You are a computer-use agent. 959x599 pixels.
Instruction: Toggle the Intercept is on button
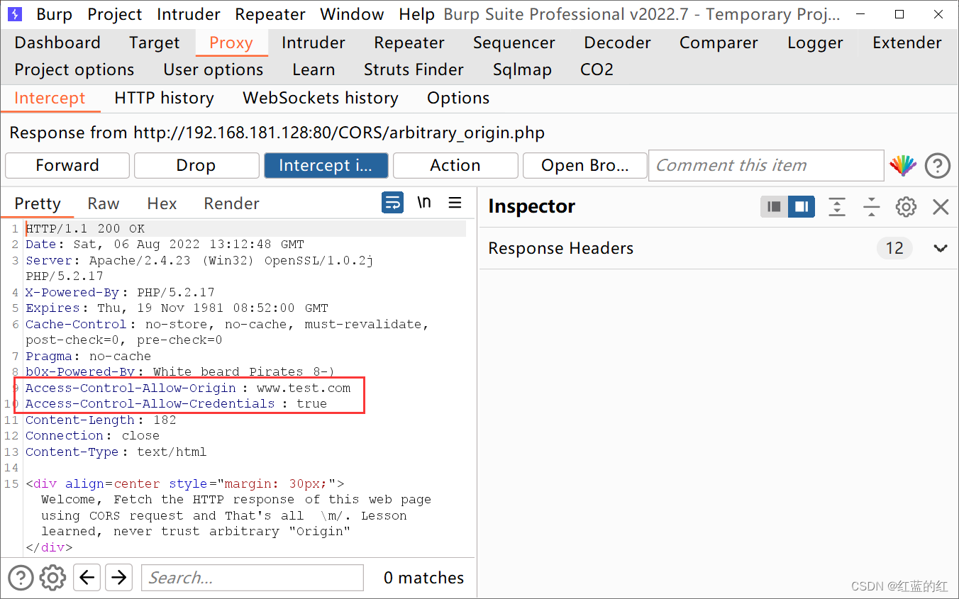point(326,165)
